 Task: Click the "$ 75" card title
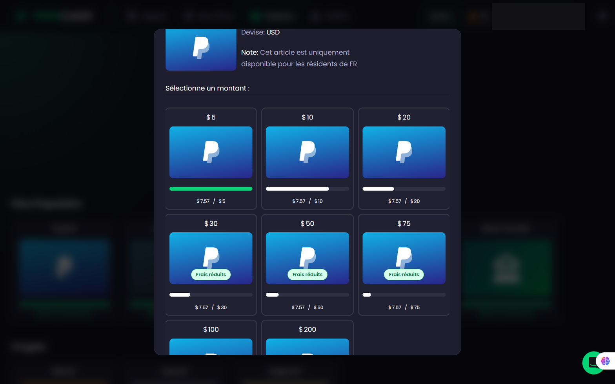[x=404, y=223]
